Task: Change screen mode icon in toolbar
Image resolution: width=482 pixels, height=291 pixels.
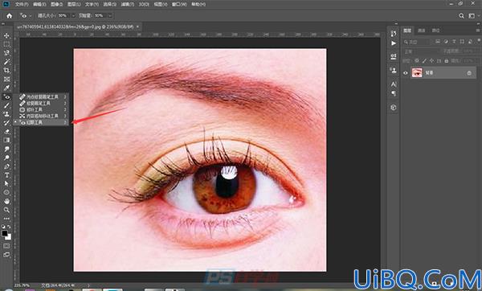Action: [x=6, y=255]
